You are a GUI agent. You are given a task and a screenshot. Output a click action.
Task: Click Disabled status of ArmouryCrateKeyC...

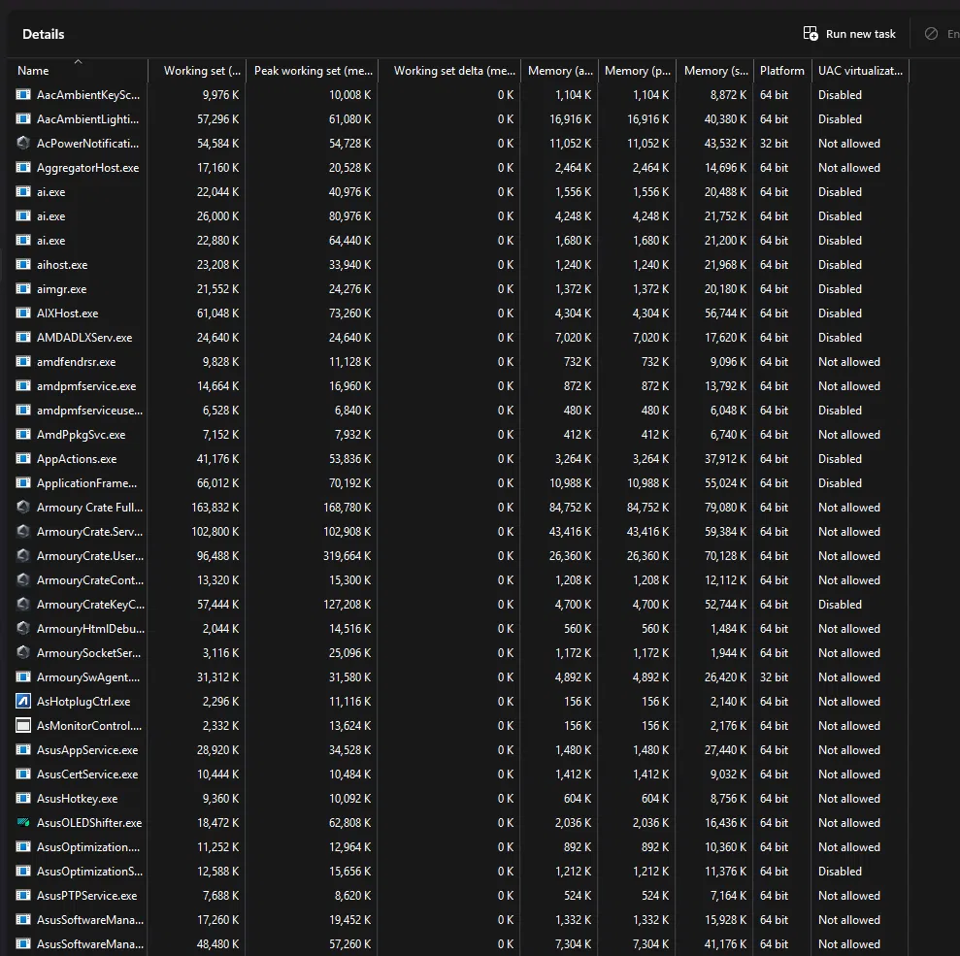point(840,605)
